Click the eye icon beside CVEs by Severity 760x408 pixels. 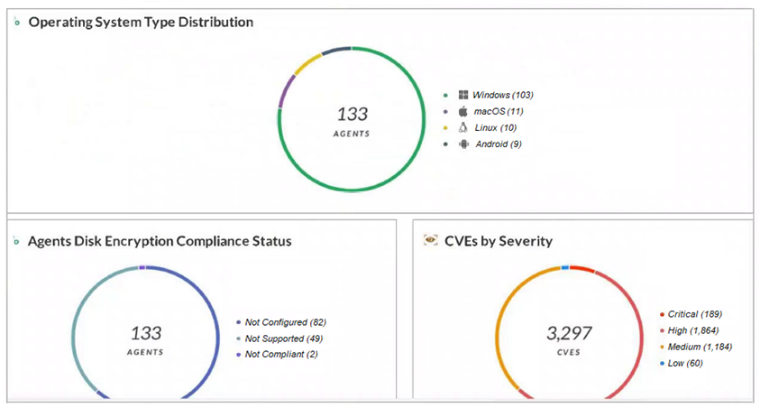(x=430, y=241)
